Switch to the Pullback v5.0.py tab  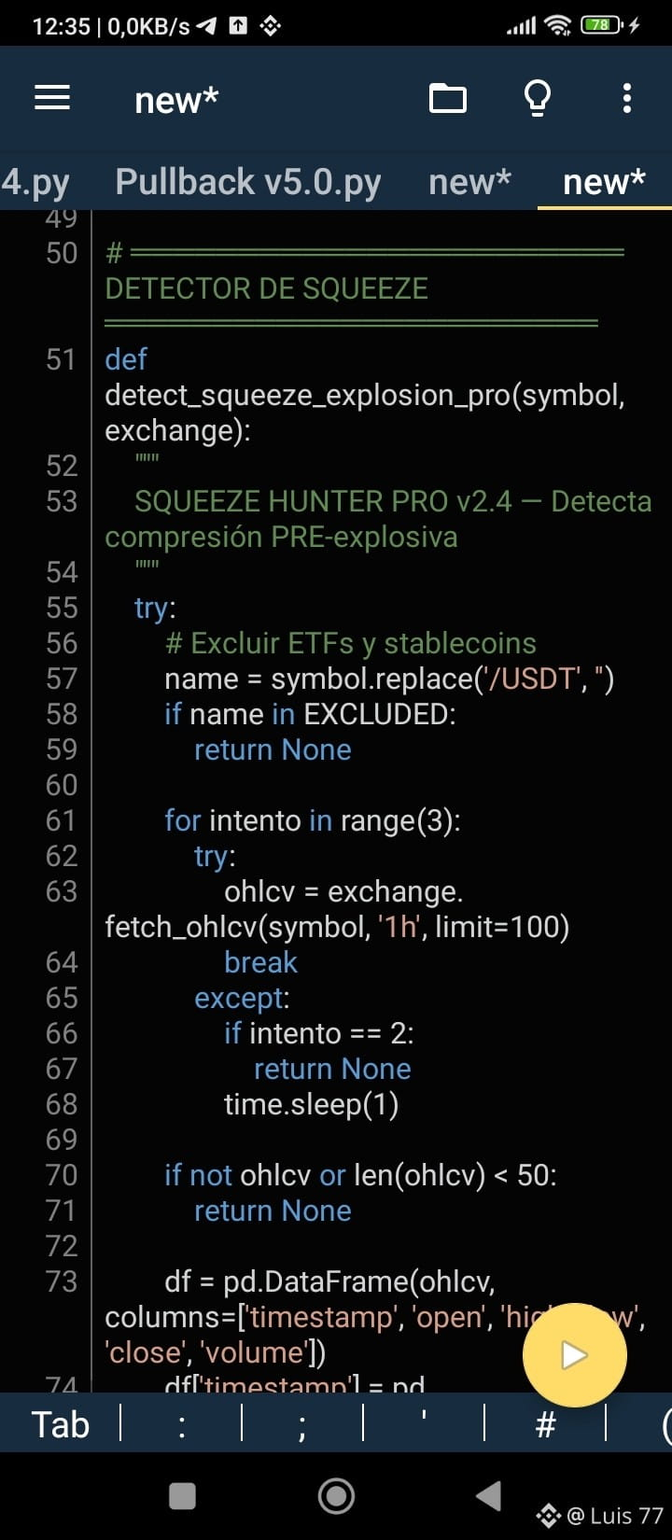pyautogui.click(x=248, y=181)
